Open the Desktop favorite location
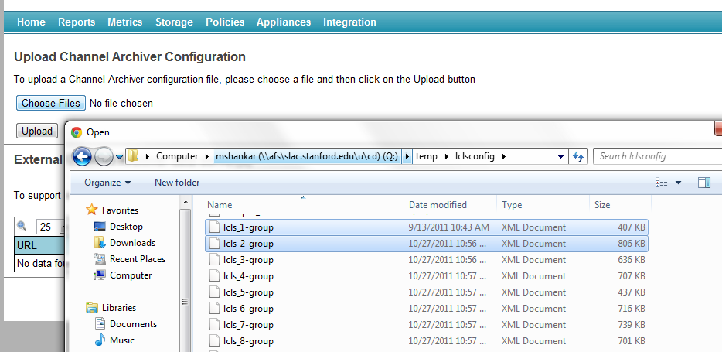722x352 pixels. point(125,227)
